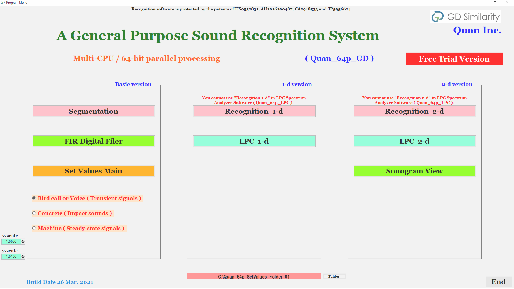
Task: Open the Segmentation module
Action: tap(94, 111)
